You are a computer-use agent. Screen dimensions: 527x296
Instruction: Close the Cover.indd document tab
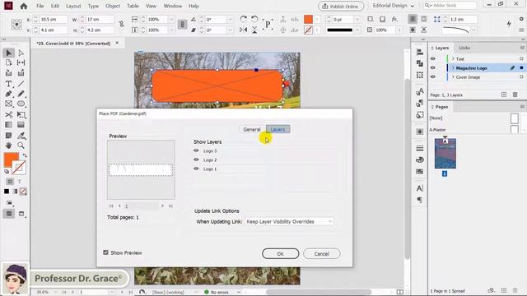point(117,43)
